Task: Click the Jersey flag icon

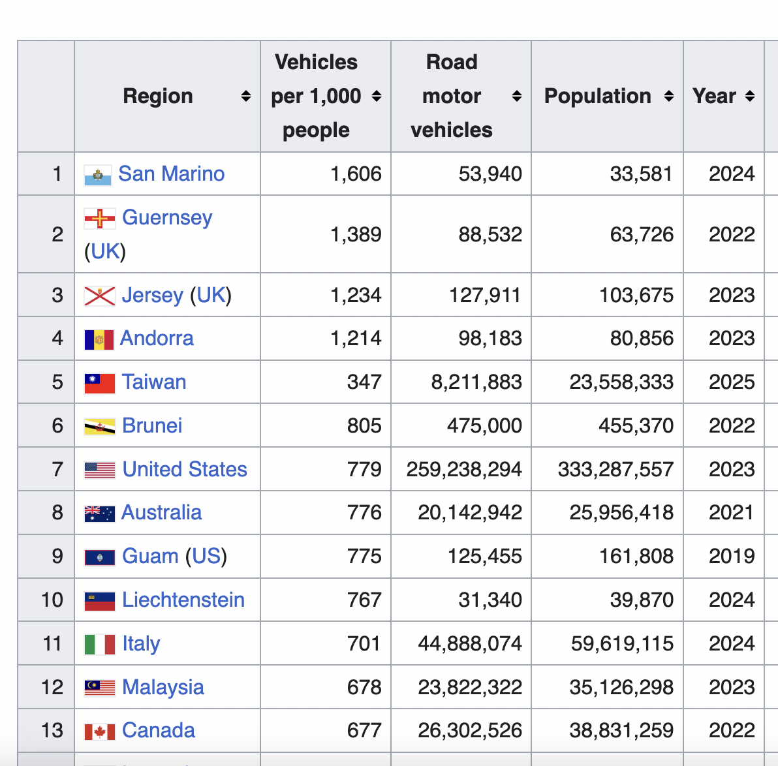Action: [x=99, y=296]
